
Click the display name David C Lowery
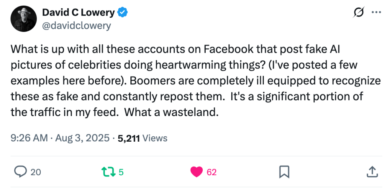78,12
